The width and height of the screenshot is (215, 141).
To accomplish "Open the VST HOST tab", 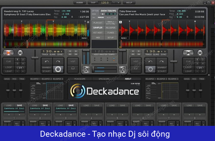I will (98, 33).
